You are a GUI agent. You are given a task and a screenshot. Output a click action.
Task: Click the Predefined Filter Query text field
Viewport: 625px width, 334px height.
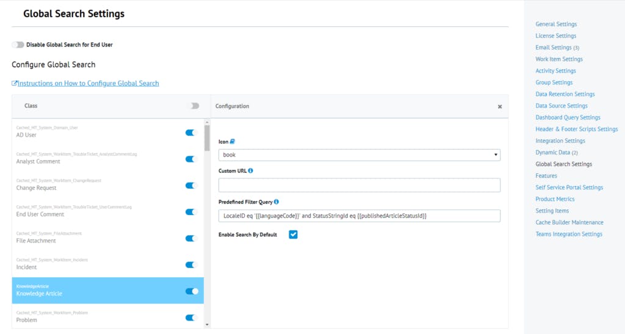(x=359, y=216)
